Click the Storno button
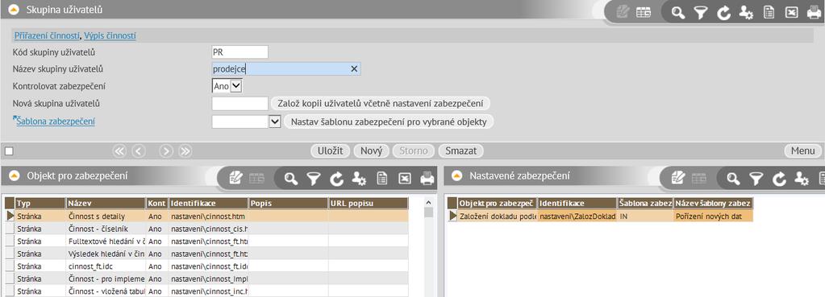 pyautogui.click(x=414, y=151)
